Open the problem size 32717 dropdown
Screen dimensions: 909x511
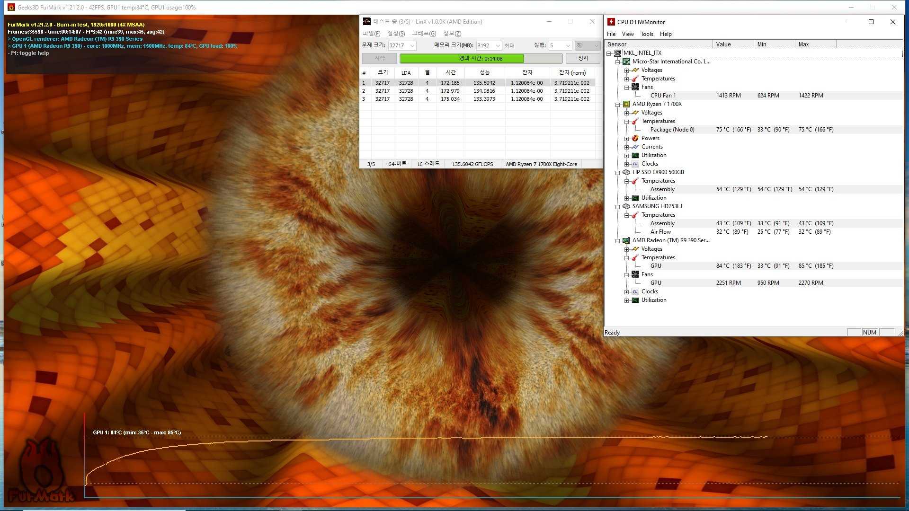[x=412, y=46]
